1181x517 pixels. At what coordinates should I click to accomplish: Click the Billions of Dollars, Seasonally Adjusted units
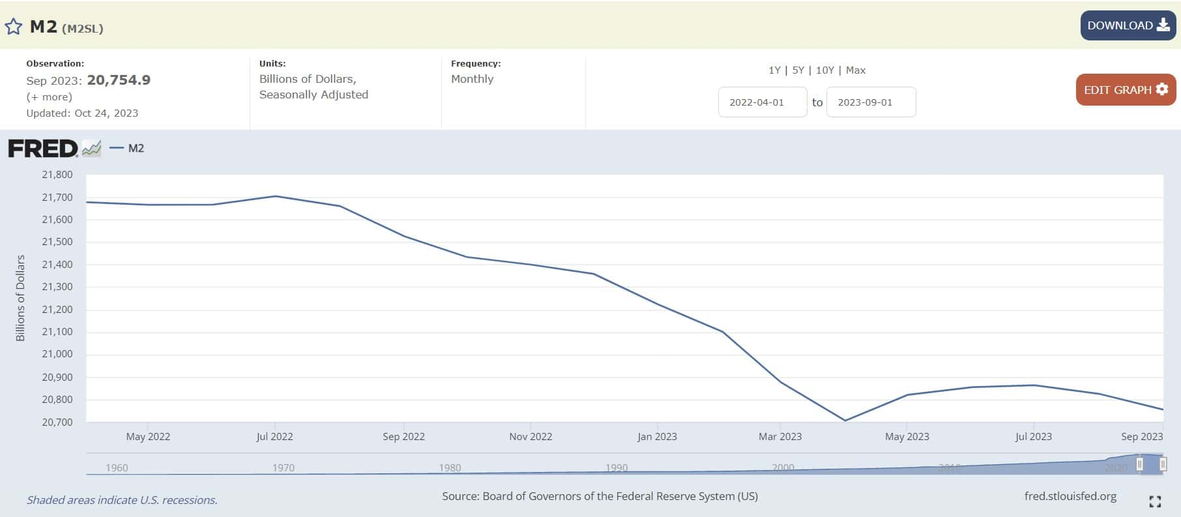click(313, 87)
